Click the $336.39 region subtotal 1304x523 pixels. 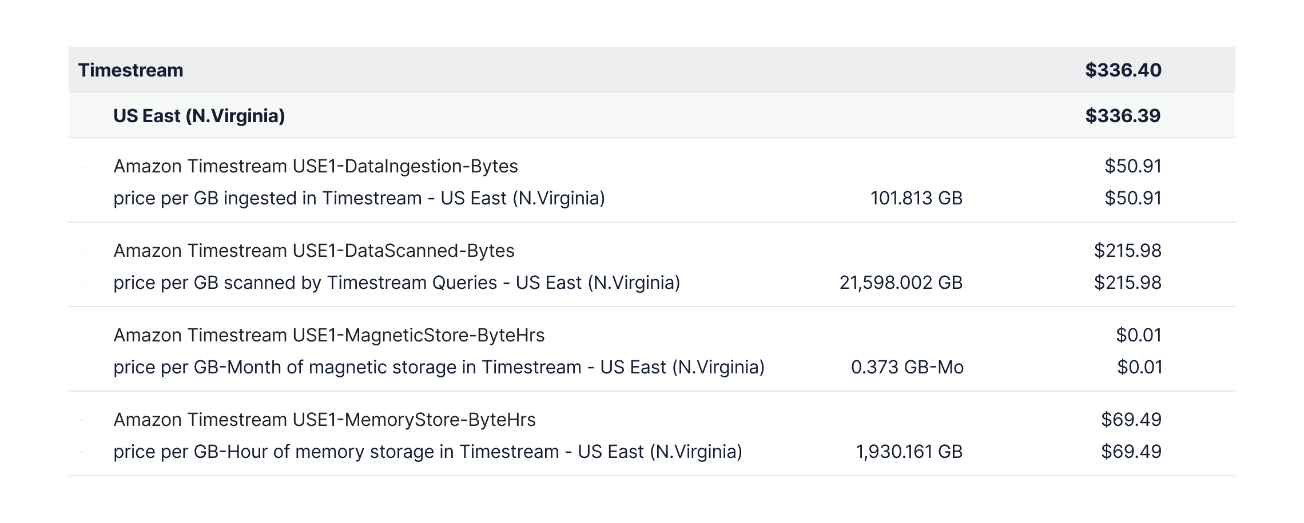(1122, 116)
